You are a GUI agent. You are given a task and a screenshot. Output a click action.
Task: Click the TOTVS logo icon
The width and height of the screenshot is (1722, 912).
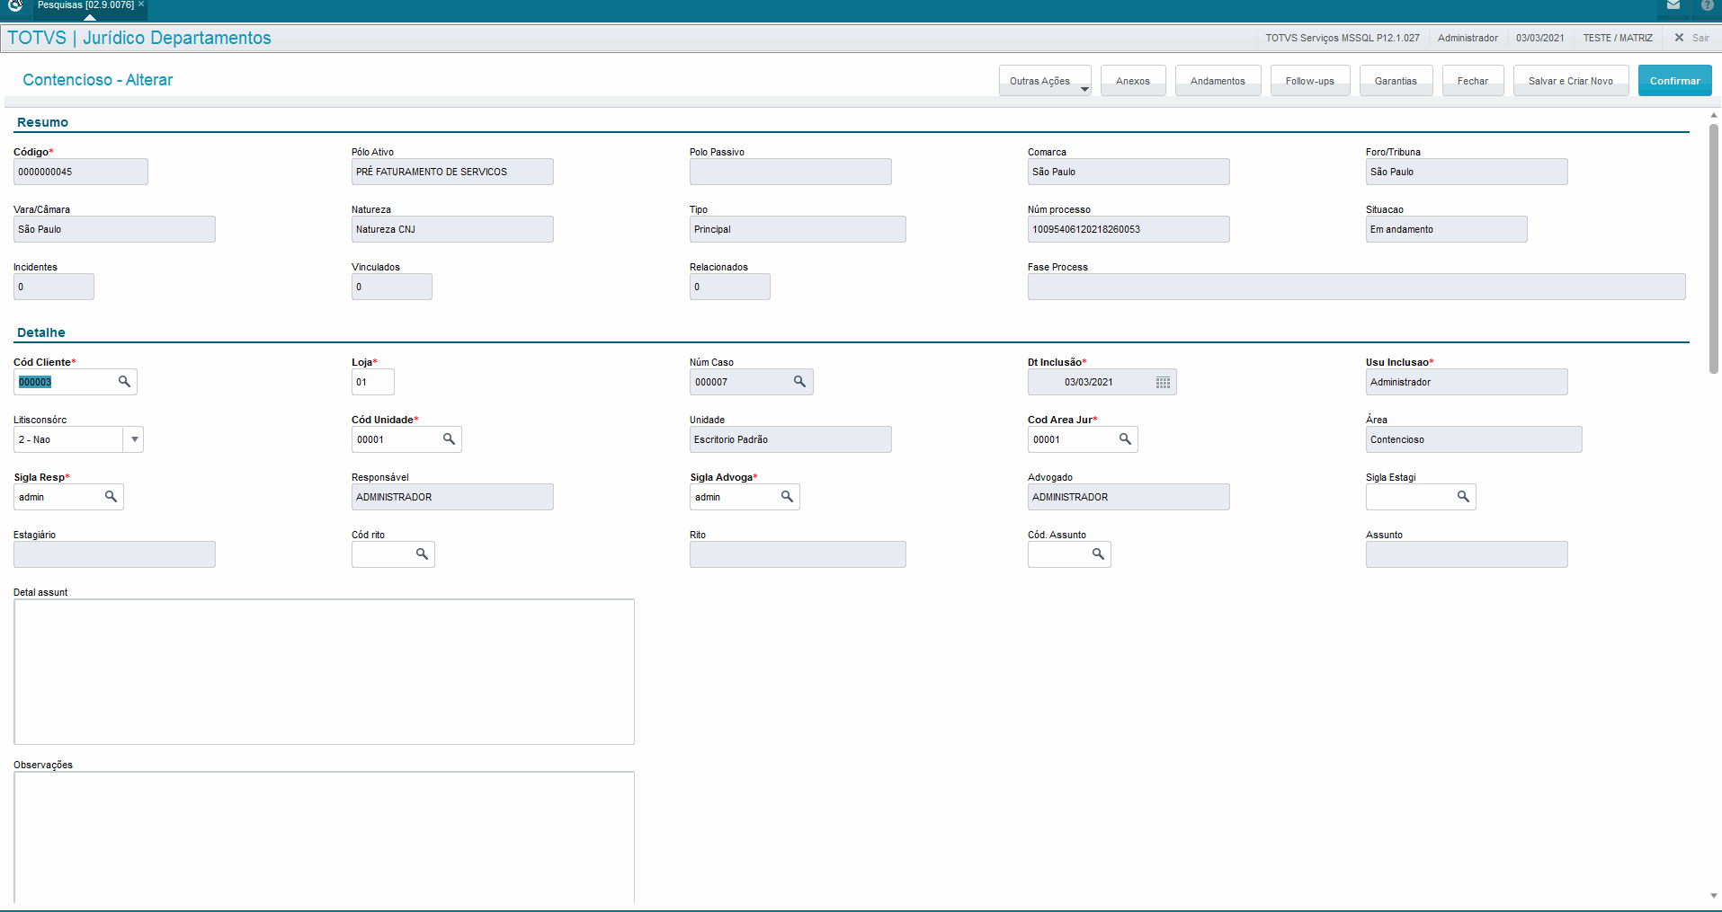point(15,5)
